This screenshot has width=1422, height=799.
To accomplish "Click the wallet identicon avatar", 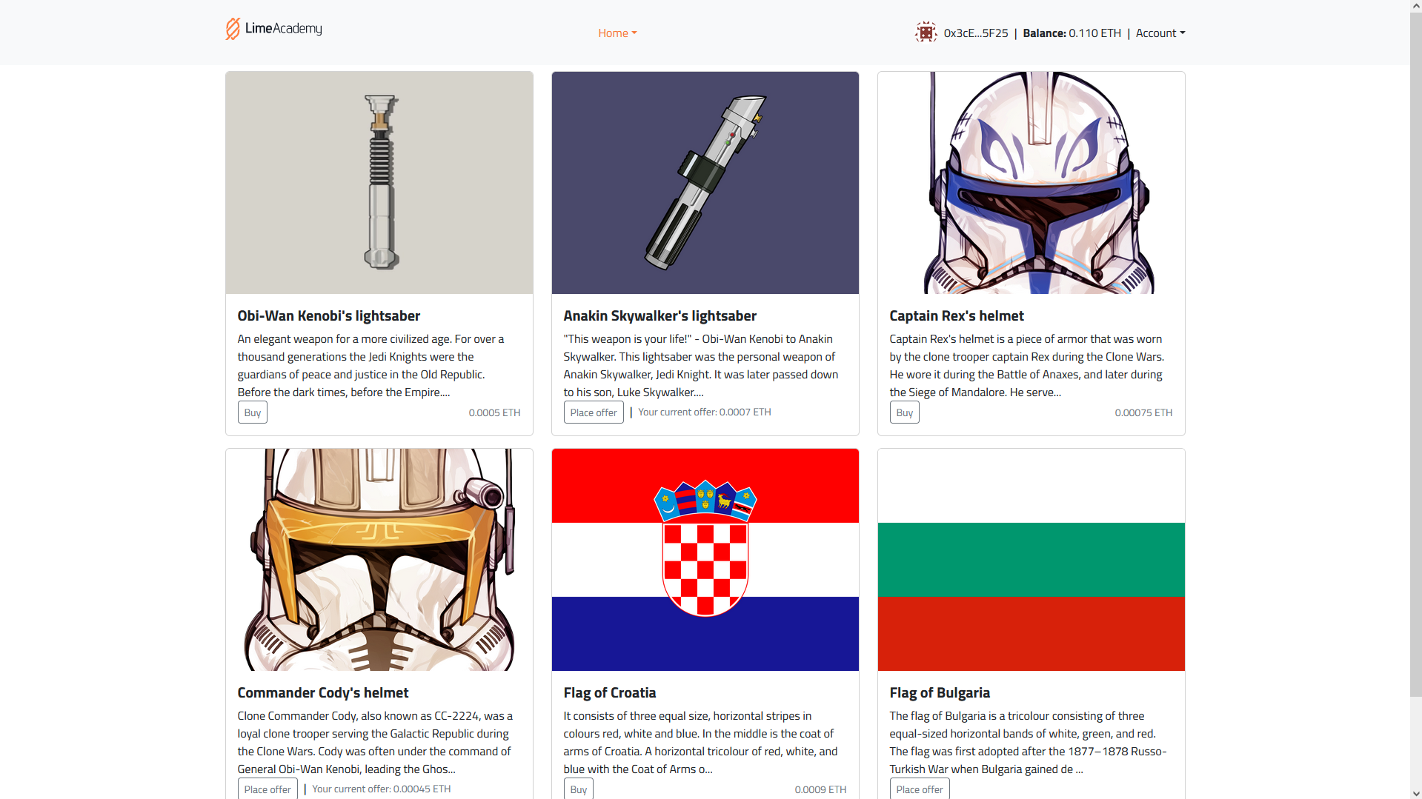I will pyautogui.click(x=926, y=33).
